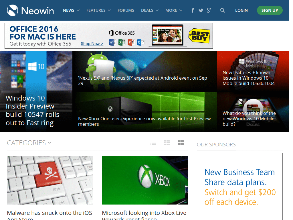Expand the News menu

point(71,10)
